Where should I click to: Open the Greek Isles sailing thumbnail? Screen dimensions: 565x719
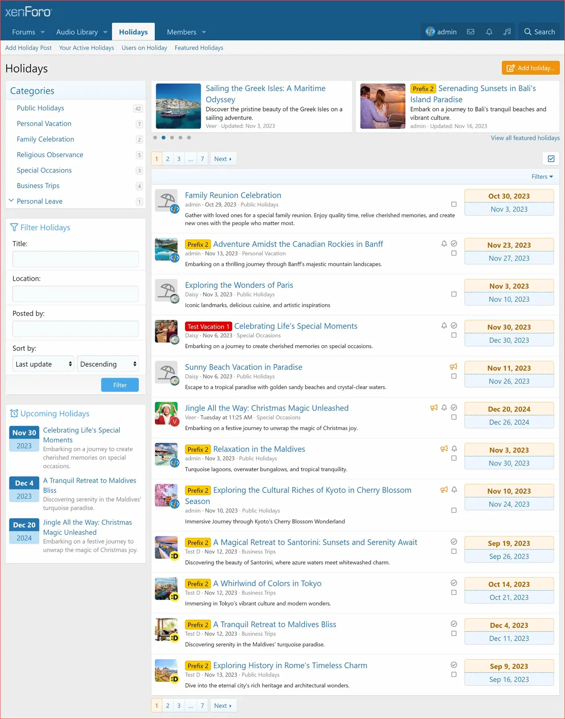(x=178, y=106)
